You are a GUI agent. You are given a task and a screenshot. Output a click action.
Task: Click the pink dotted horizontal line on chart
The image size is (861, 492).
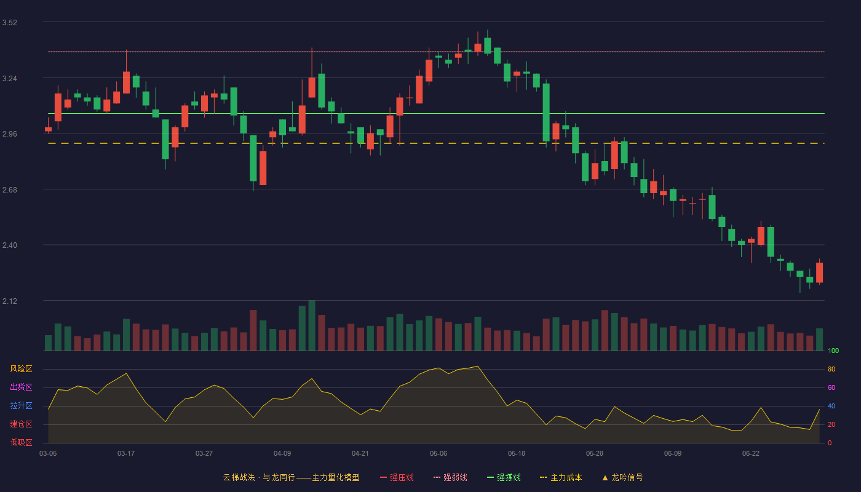[436, 52]
